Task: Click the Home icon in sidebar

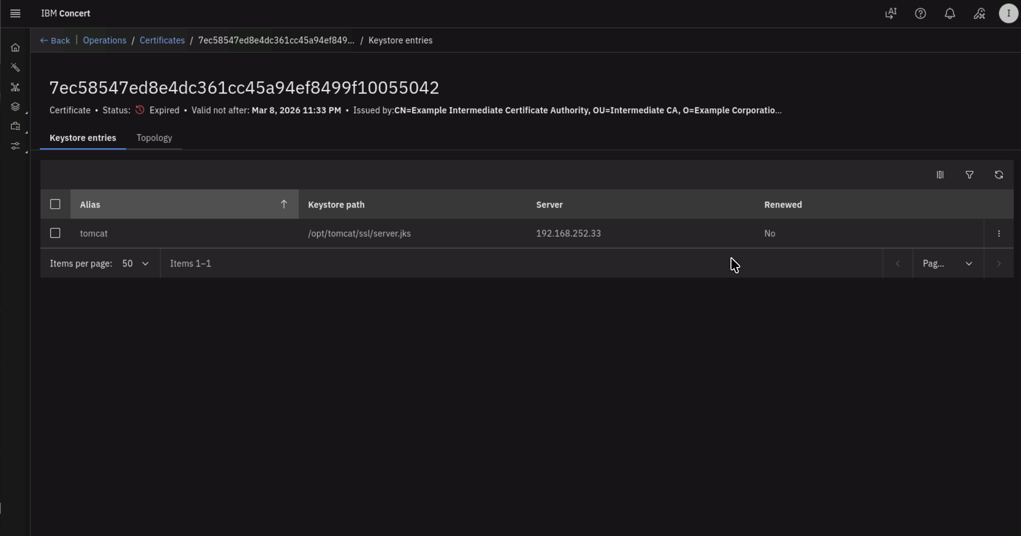Action: pos(15,48)
